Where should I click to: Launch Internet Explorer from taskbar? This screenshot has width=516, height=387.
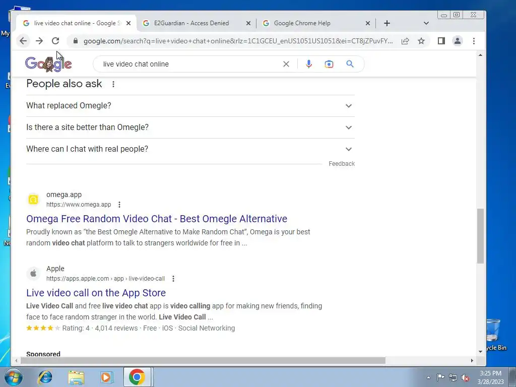click(45, 377)
